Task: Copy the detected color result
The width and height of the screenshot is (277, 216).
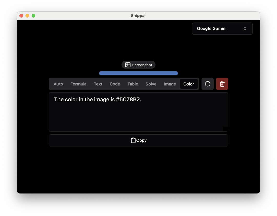Action: coord(138,140)
